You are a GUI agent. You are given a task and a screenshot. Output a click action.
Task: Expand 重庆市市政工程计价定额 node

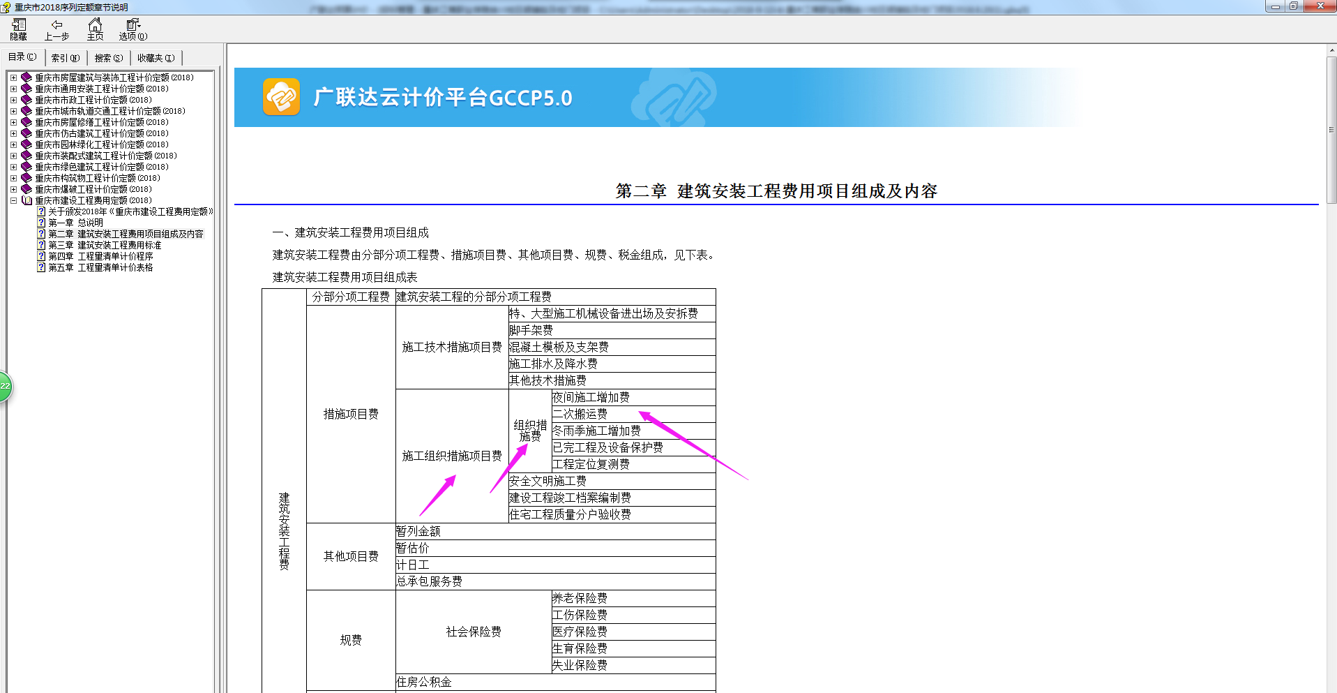[13, 100]
